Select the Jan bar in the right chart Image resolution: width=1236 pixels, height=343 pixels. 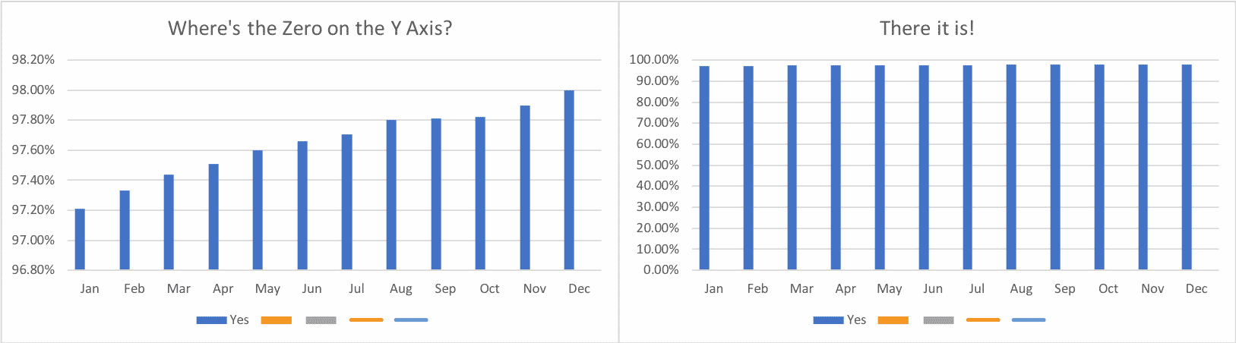tap(704, 168)
